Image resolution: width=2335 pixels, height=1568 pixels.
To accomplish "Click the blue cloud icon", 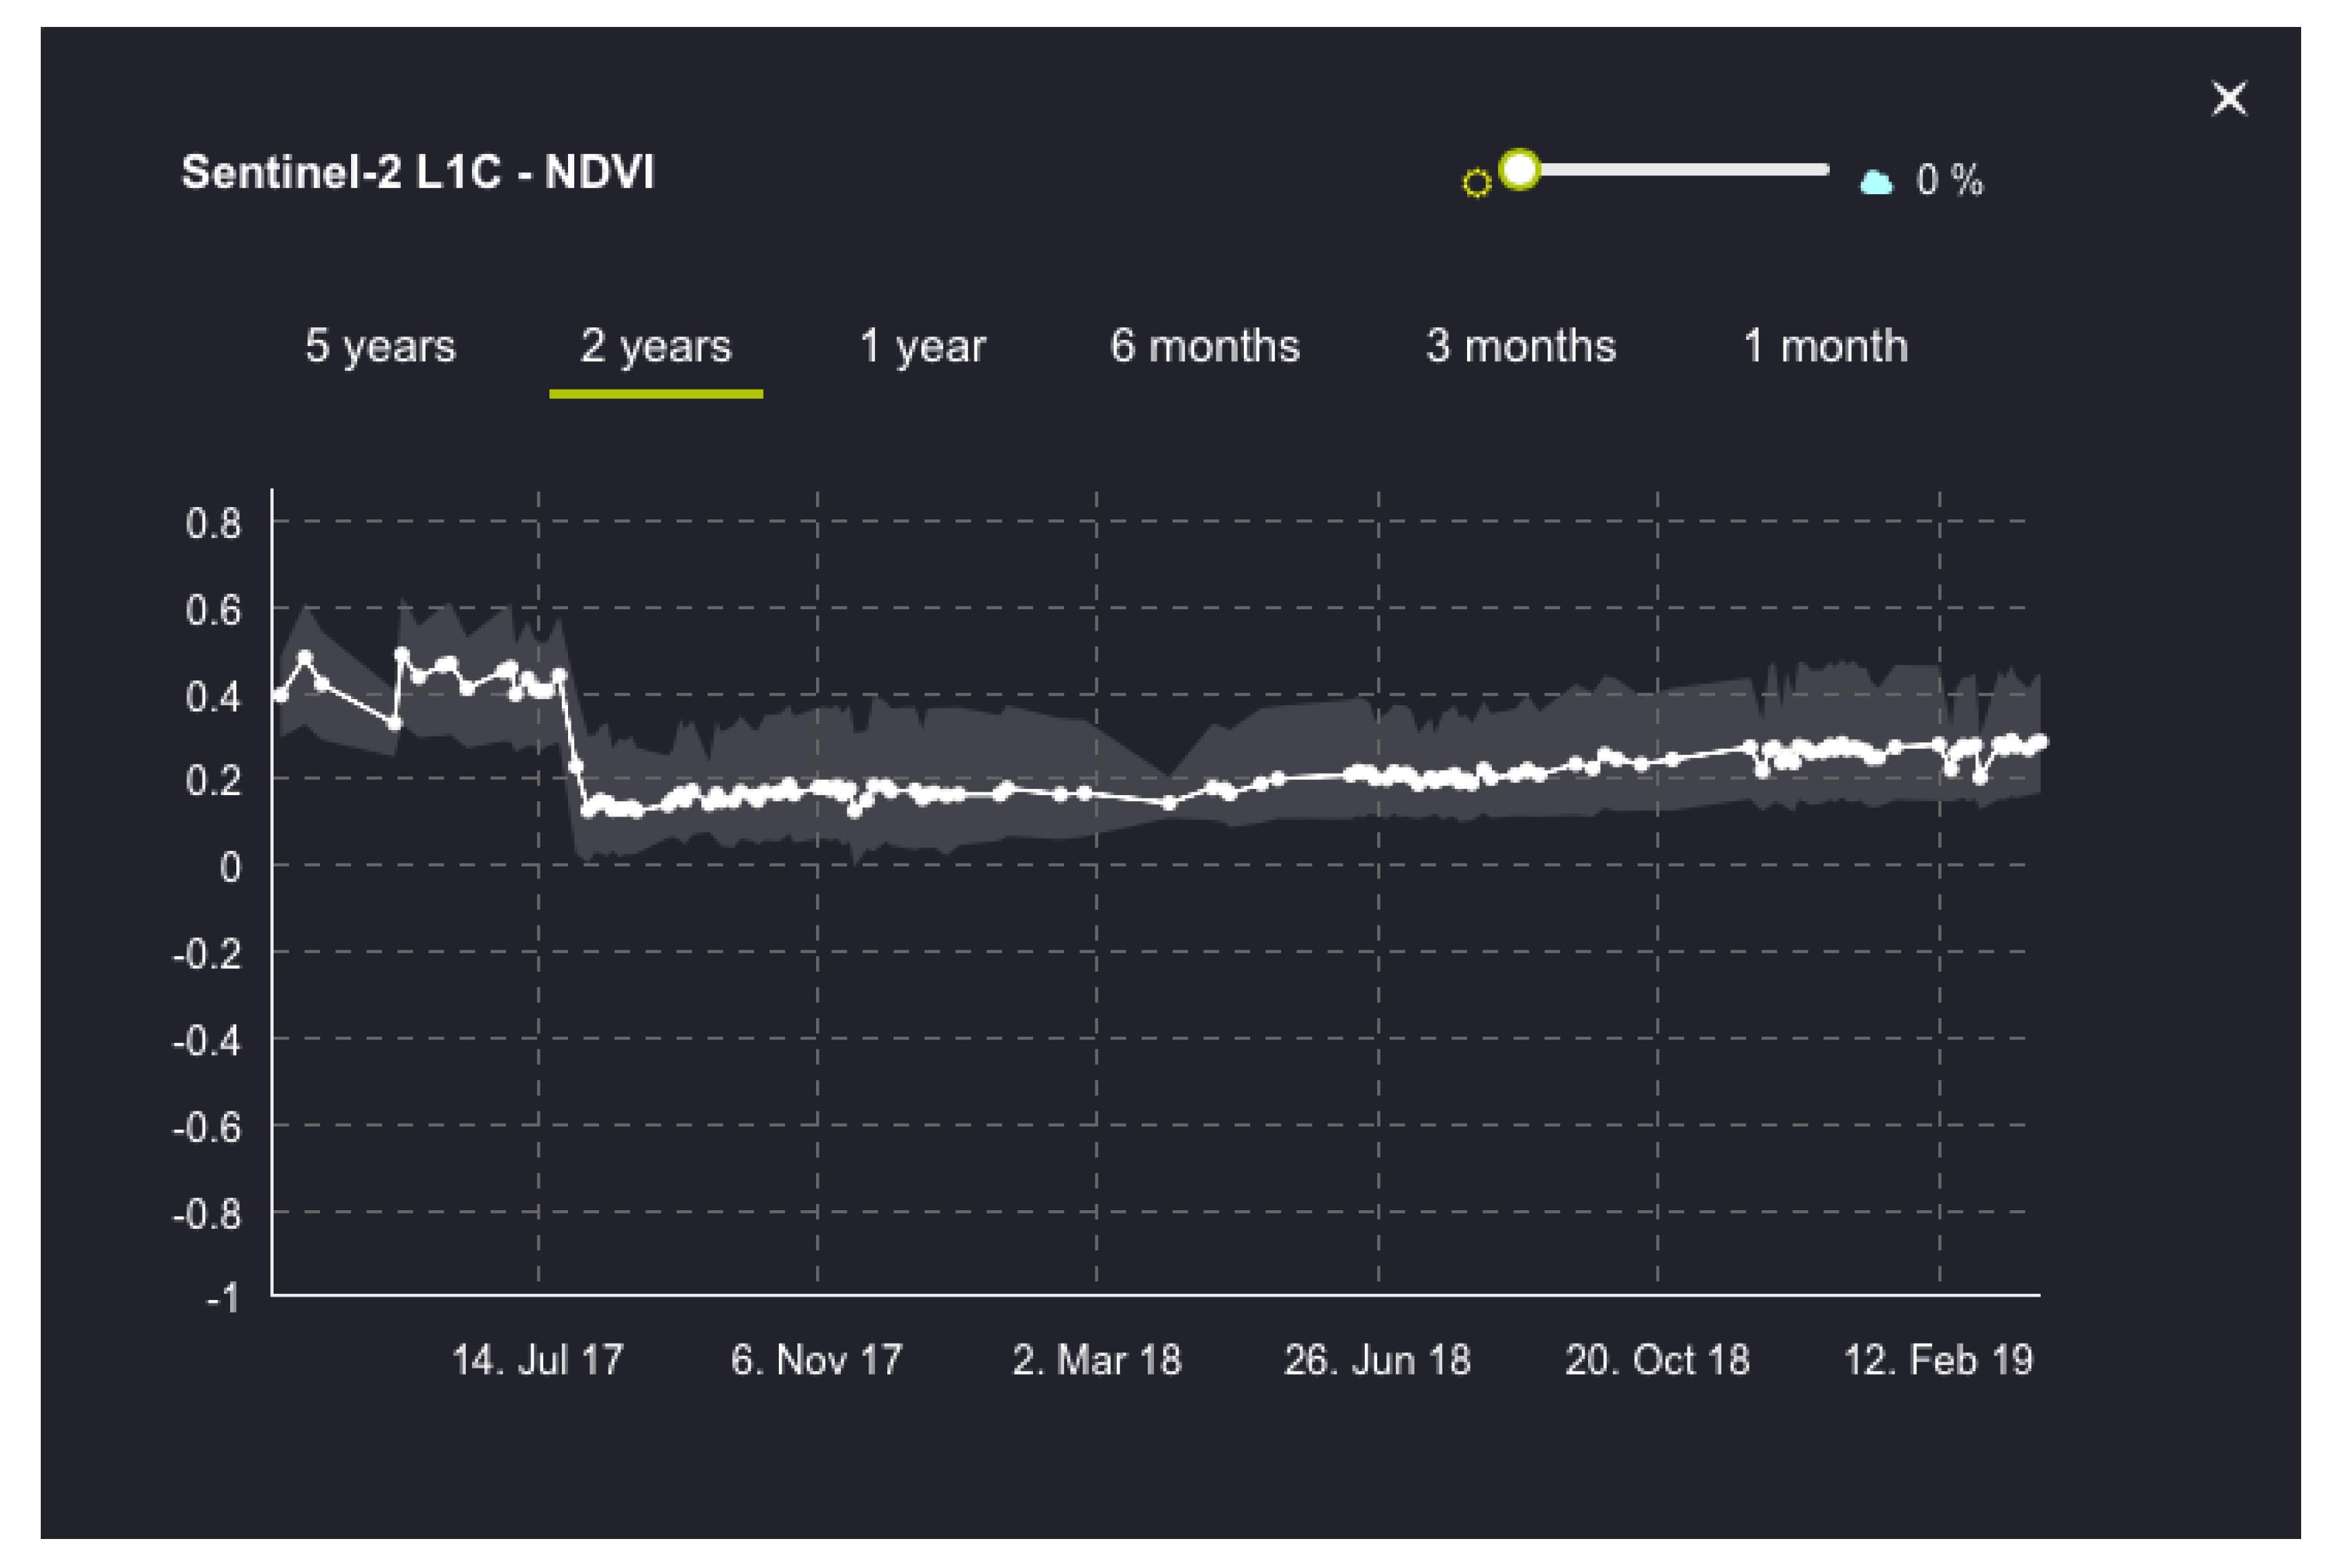I will [1875, 182].
